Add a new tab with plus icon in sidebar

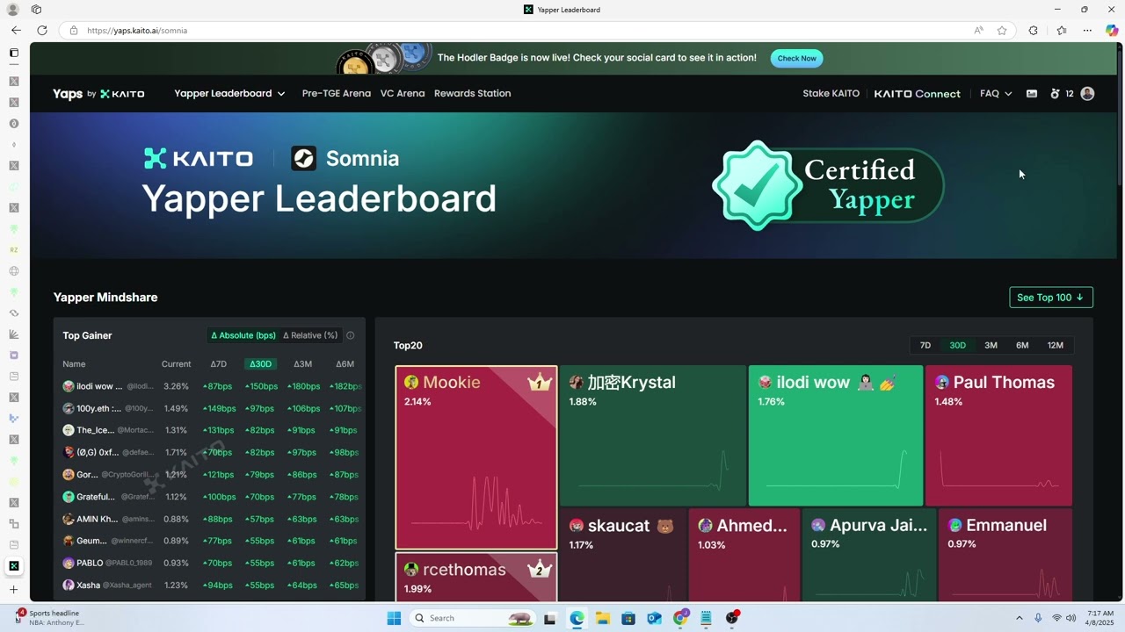click(14, 590)
